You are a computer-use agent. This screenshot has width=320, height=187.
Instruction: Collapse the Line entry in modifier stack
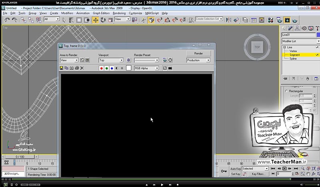coord(284,47)
